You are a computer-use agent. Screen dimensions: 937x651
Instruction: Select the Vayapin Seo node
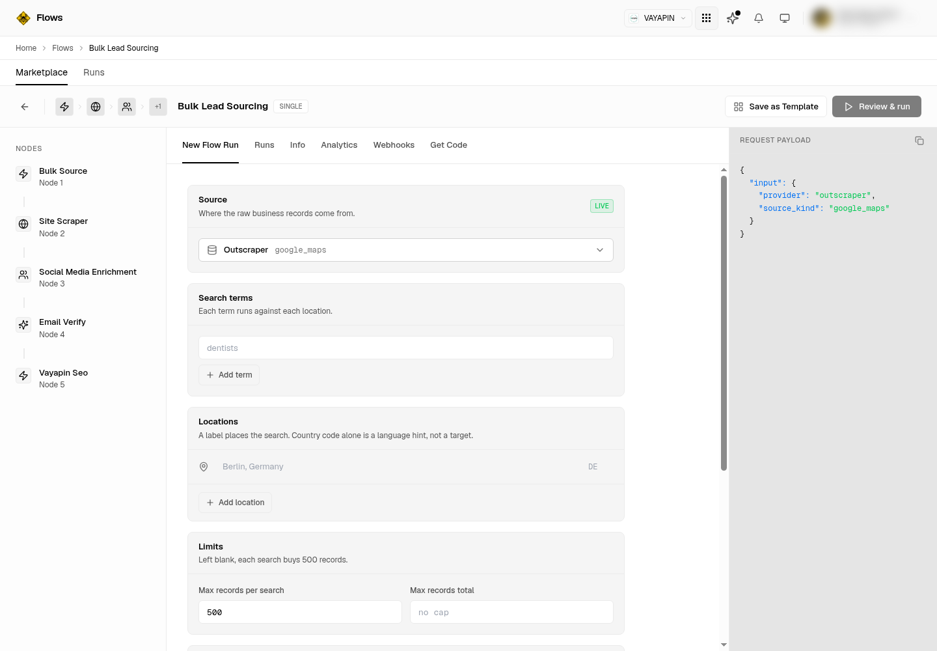pyautogui.click(x=83, y=378)
